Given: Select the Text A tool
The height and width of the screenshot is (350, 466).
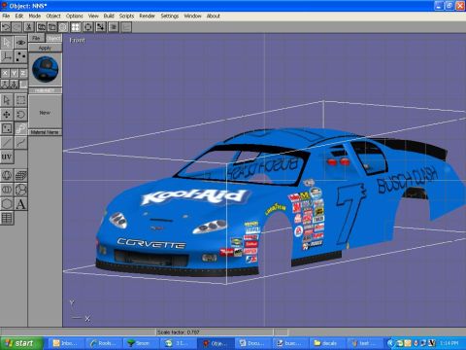Looking at the screenshot, I should point(20,204).
